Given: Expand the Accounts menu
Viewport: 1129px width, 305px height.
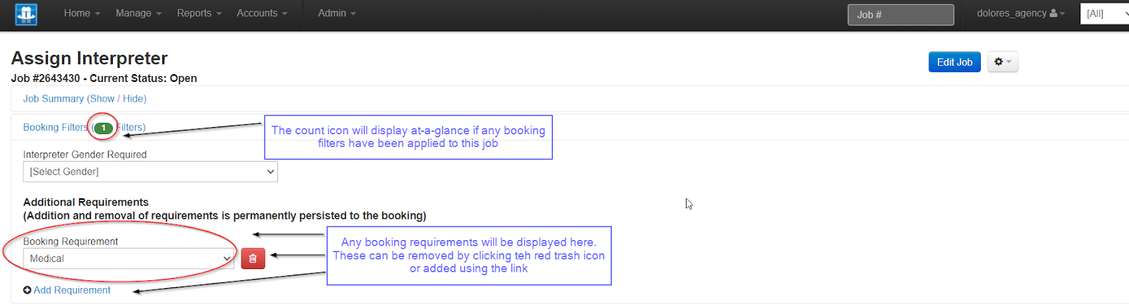Looking at the screenshot, I should click(262, 13).
